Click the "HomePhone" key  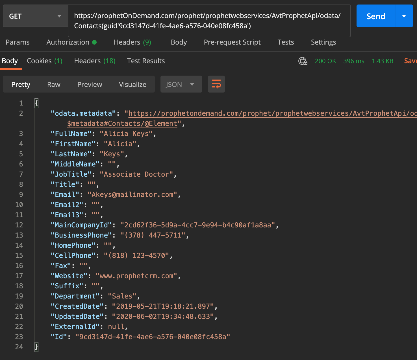pyautogui.click(x=73, y=245)
